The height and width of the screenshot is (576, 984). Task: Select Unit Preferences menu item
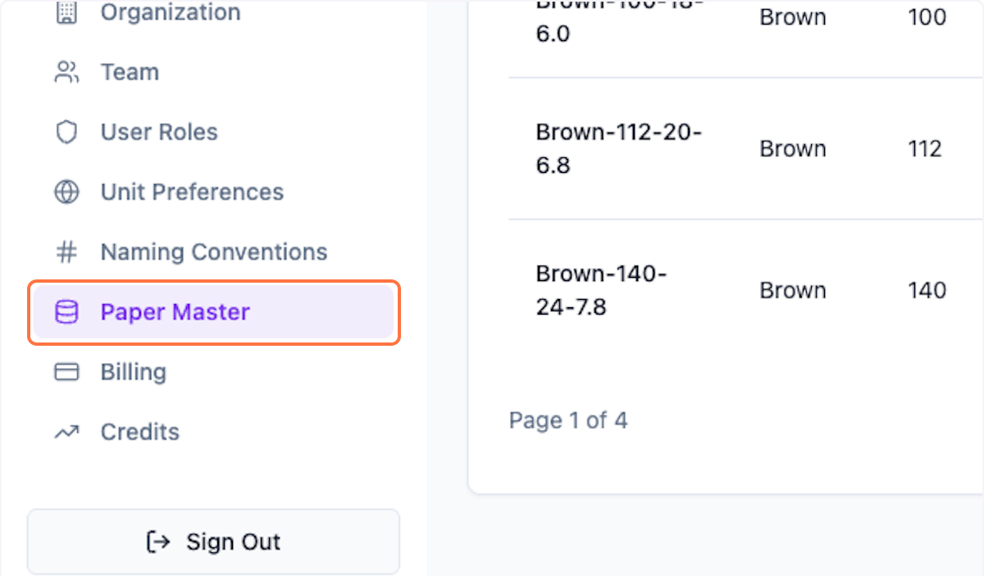(x=192, y=192)
